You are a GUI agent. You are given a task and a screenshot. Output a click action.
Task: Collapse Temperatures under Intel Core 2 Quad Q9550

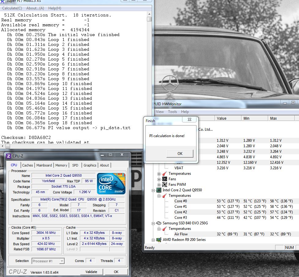coord(159,196)
